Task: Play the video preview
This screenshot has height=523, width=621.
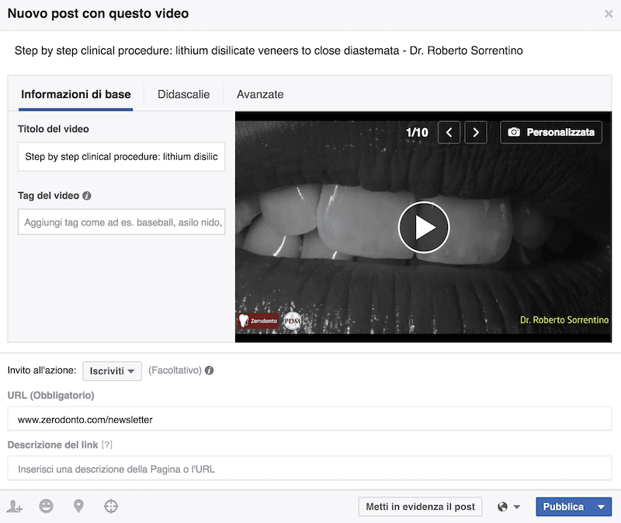Action: tap(424, 227)
